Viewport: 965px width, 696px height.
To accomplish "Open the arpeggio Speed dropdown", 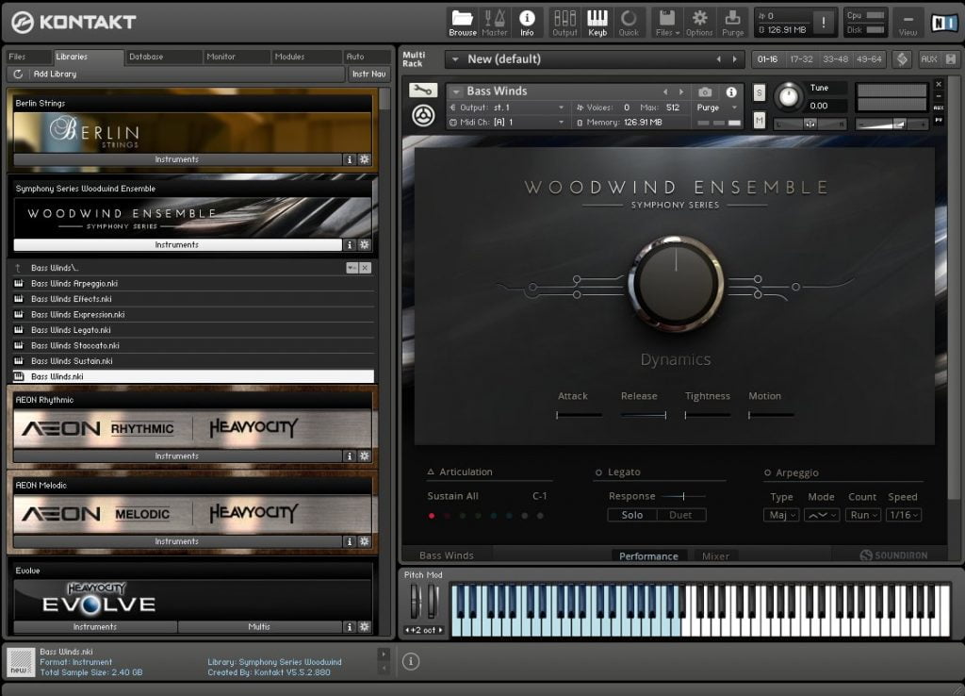I will [x=904, y=515].
